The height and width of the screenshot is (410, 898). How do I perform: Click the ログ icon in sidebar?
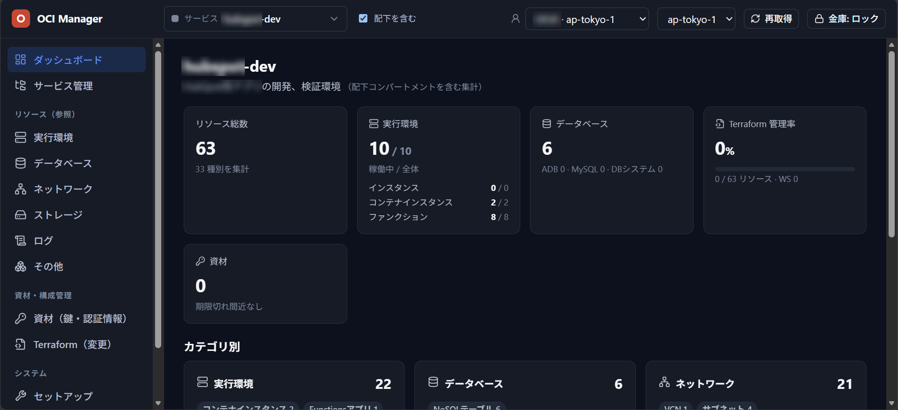[x=20, y=241]
